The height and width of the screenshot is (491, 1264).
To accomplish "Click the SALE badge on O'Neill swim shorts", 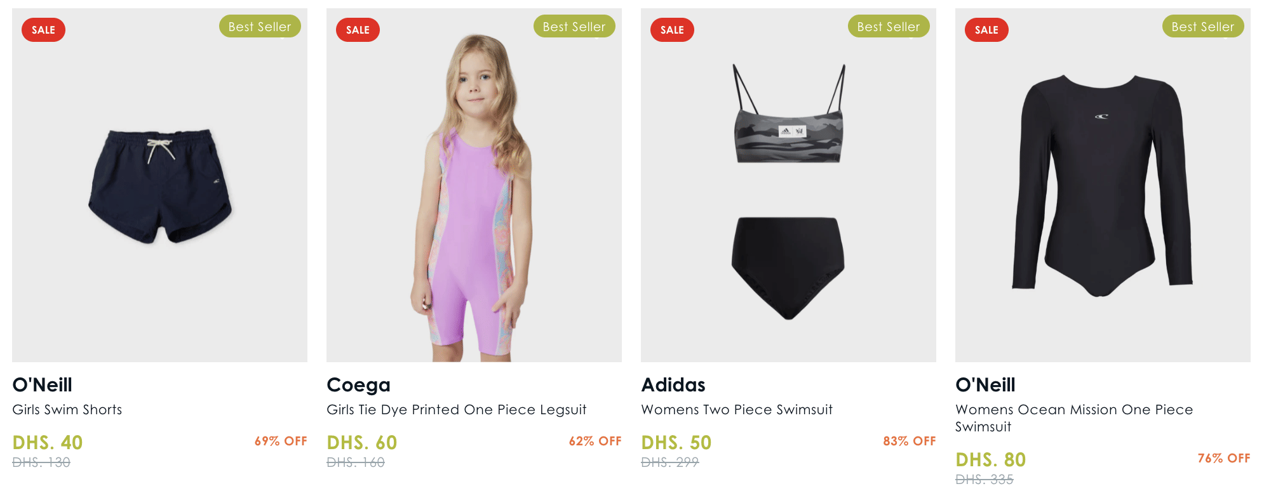I will (x=43, y=30).
